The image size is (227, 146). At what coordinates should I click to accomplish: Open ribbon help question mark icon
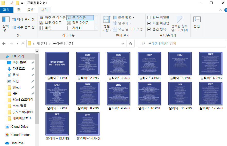pos(226,10)
